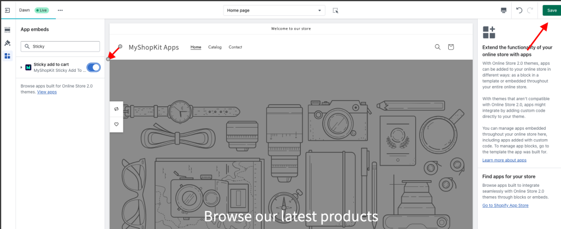The width and height of the screenshot is (561, 229).
Task: Switch to desktop preview icon
Action: (x=503, y=10)
